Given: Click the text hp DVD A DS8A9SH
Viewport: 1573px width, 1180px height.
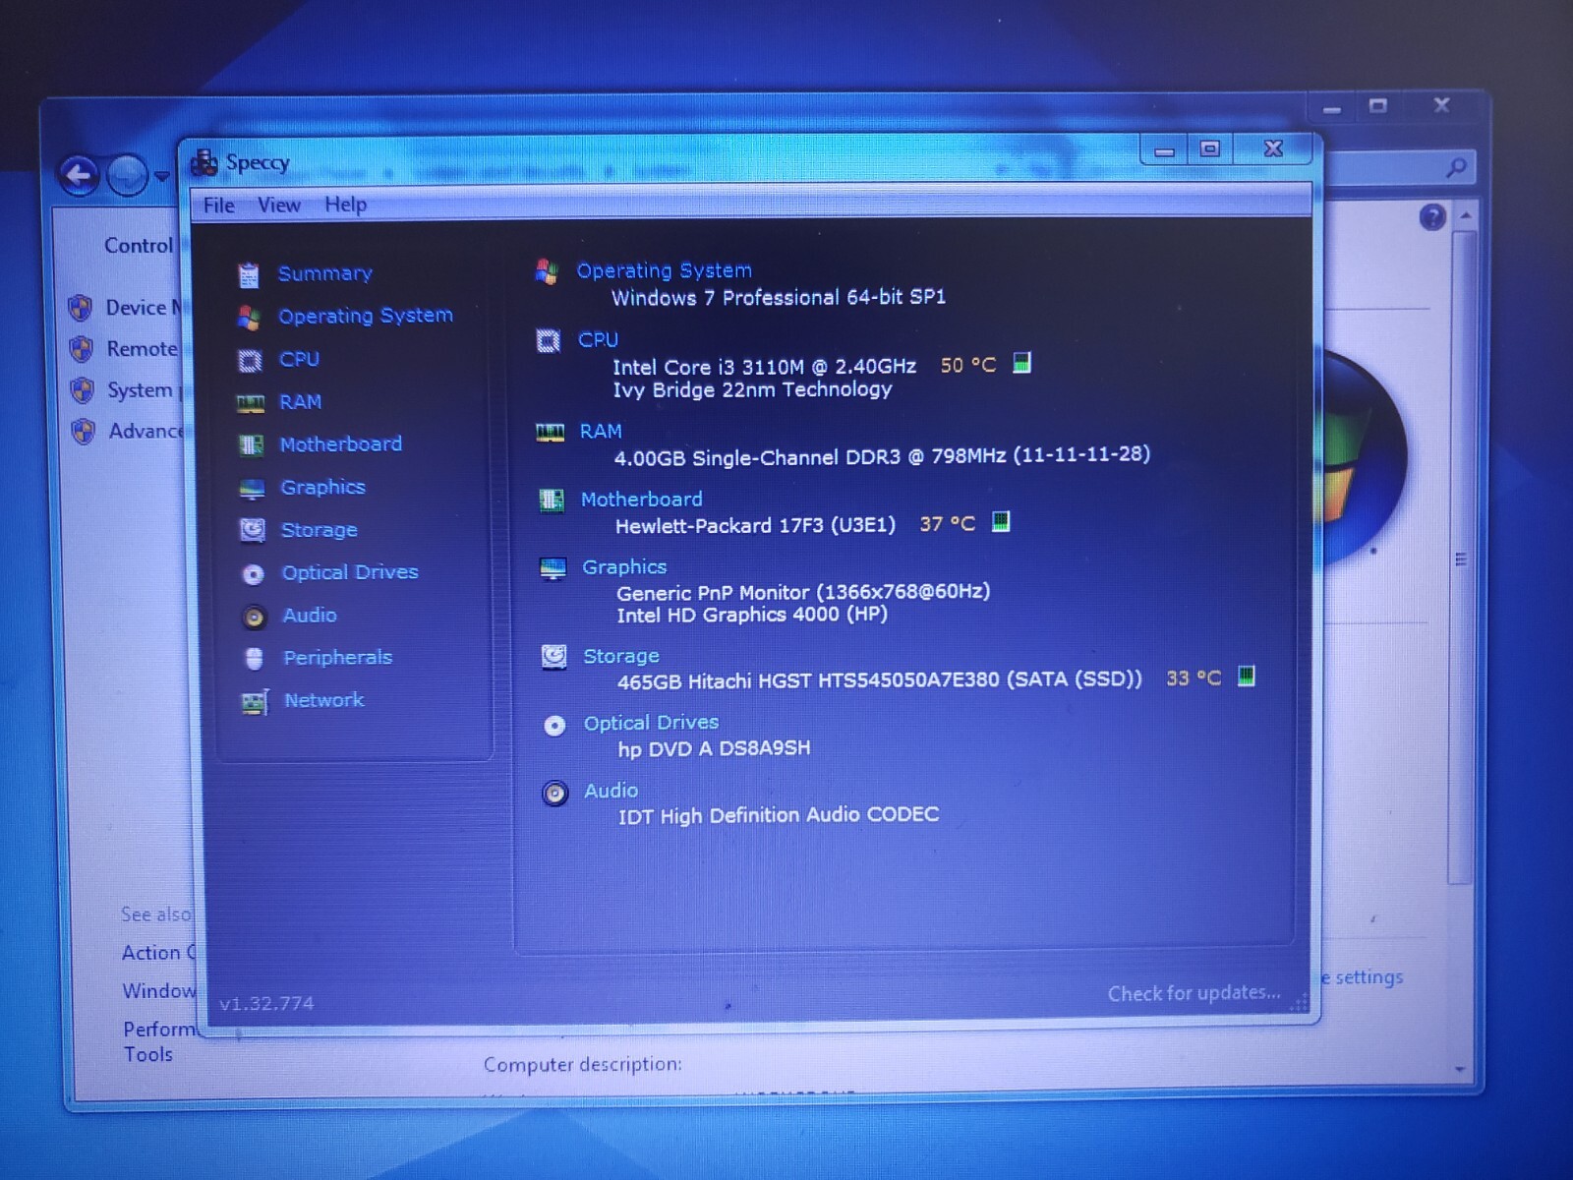Looking at the screenshot, I should (714, 748).
